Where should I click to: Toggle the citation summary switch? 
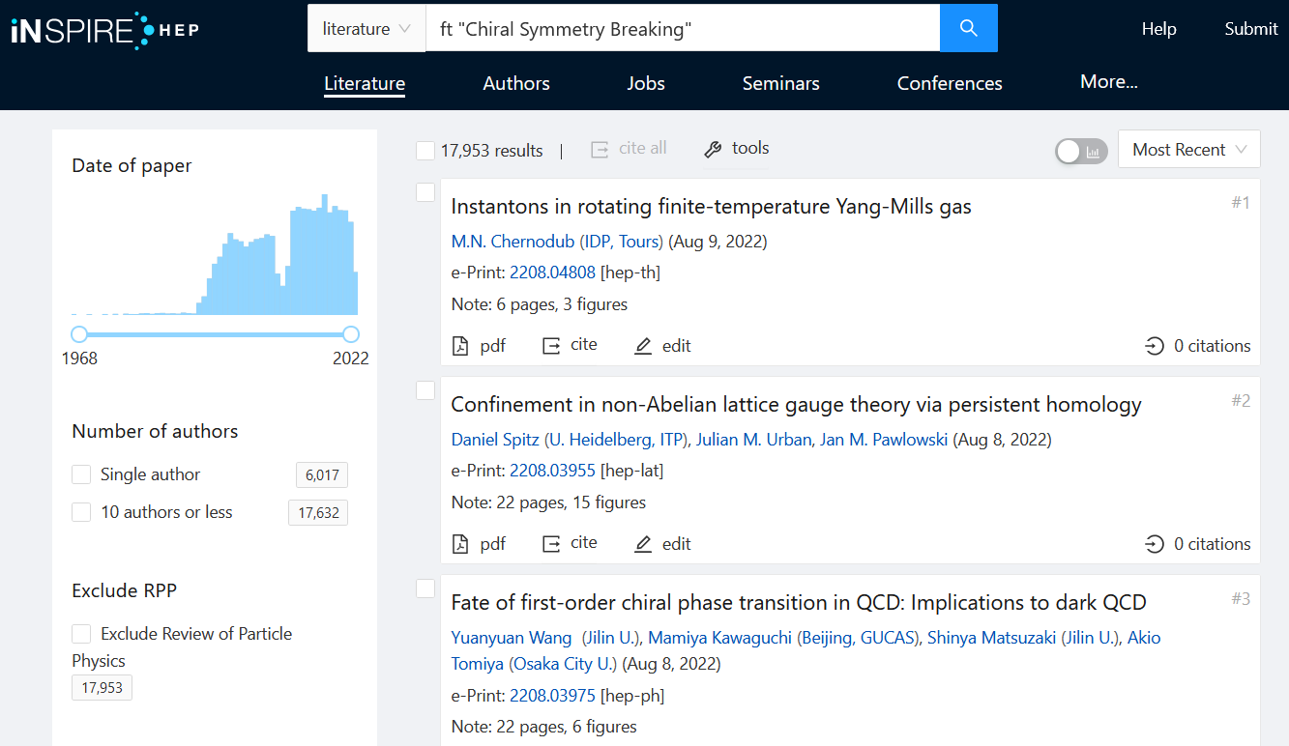[1081, 151]
